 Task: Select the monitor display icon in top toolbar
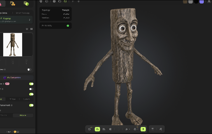[x=41, y=1]
